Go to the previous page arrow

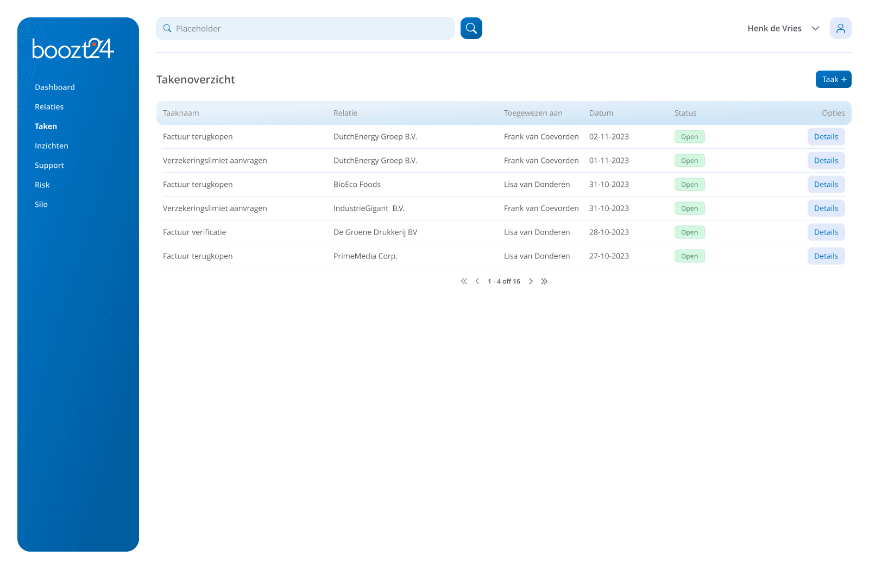477,281
